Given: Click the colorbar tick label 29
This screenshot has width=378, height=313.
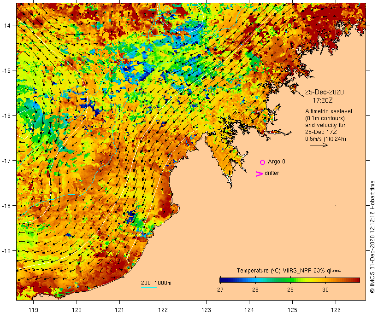Looking at the screenshot, I should pos(290,290).
